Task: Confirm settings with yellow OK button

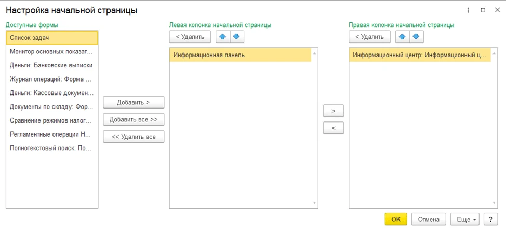Action: coord(395,219)
